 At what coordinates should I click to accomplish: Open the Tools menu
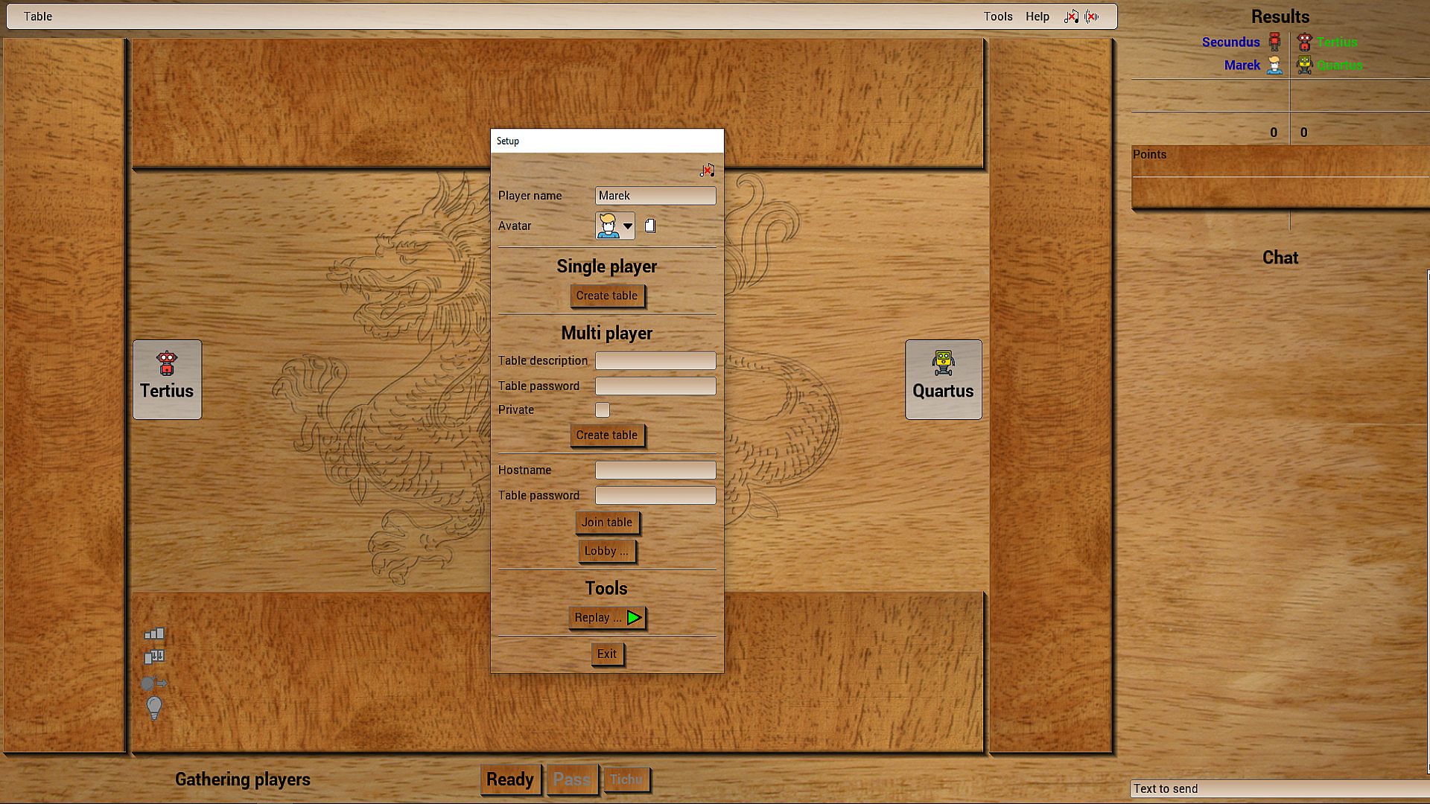pos(997,16)
